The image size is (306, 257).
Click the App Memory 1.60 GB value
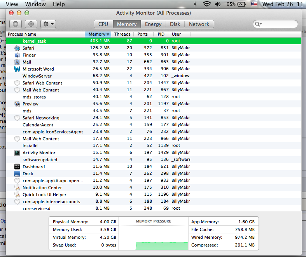pyautogui.click(x=246, y=222)
